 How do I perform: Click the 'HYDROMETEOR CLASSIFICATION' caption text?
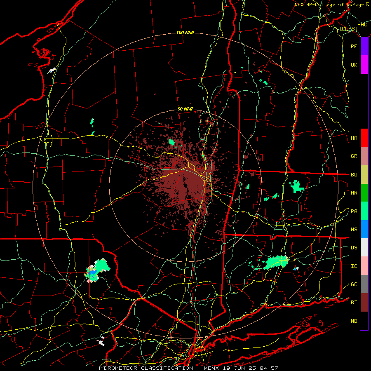point(145,368)
